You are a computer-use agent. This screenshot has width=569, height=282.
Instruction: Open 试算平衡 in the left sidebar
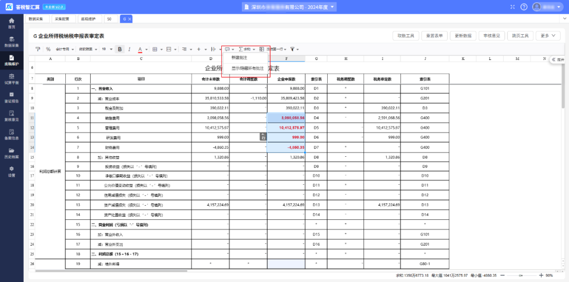12,79
